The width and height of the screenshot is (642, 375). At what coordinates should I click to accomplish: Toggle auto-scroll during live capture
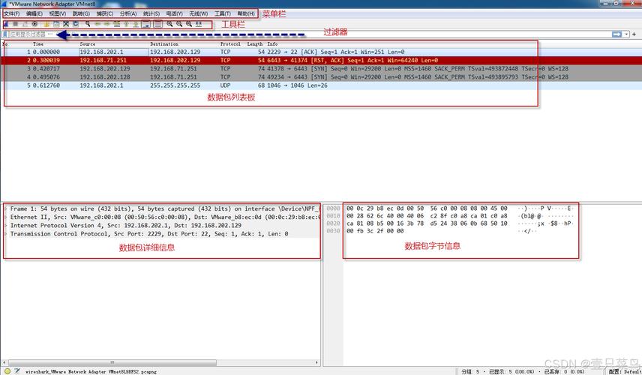pyautogui.click(x=145, y=24)
